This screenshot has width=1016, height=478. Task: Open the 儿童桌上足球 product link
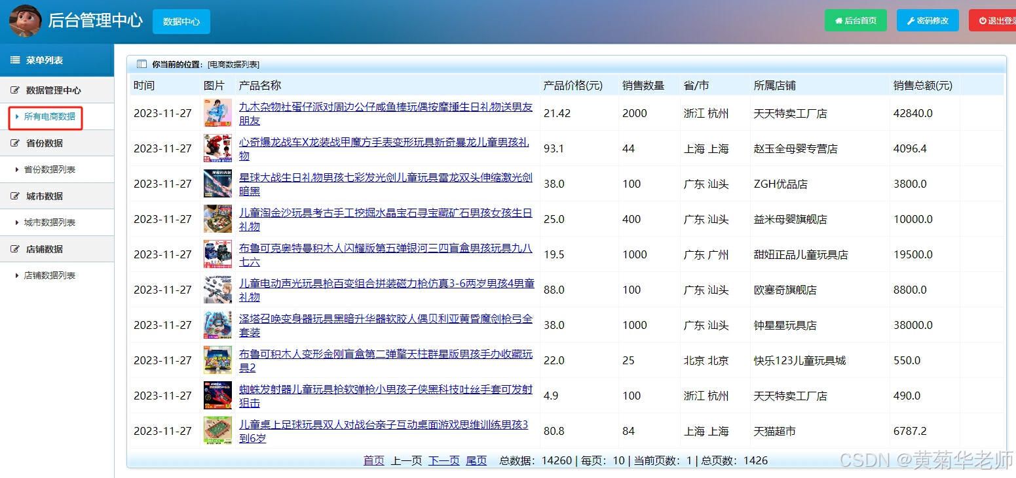click(x=384, y=431)
